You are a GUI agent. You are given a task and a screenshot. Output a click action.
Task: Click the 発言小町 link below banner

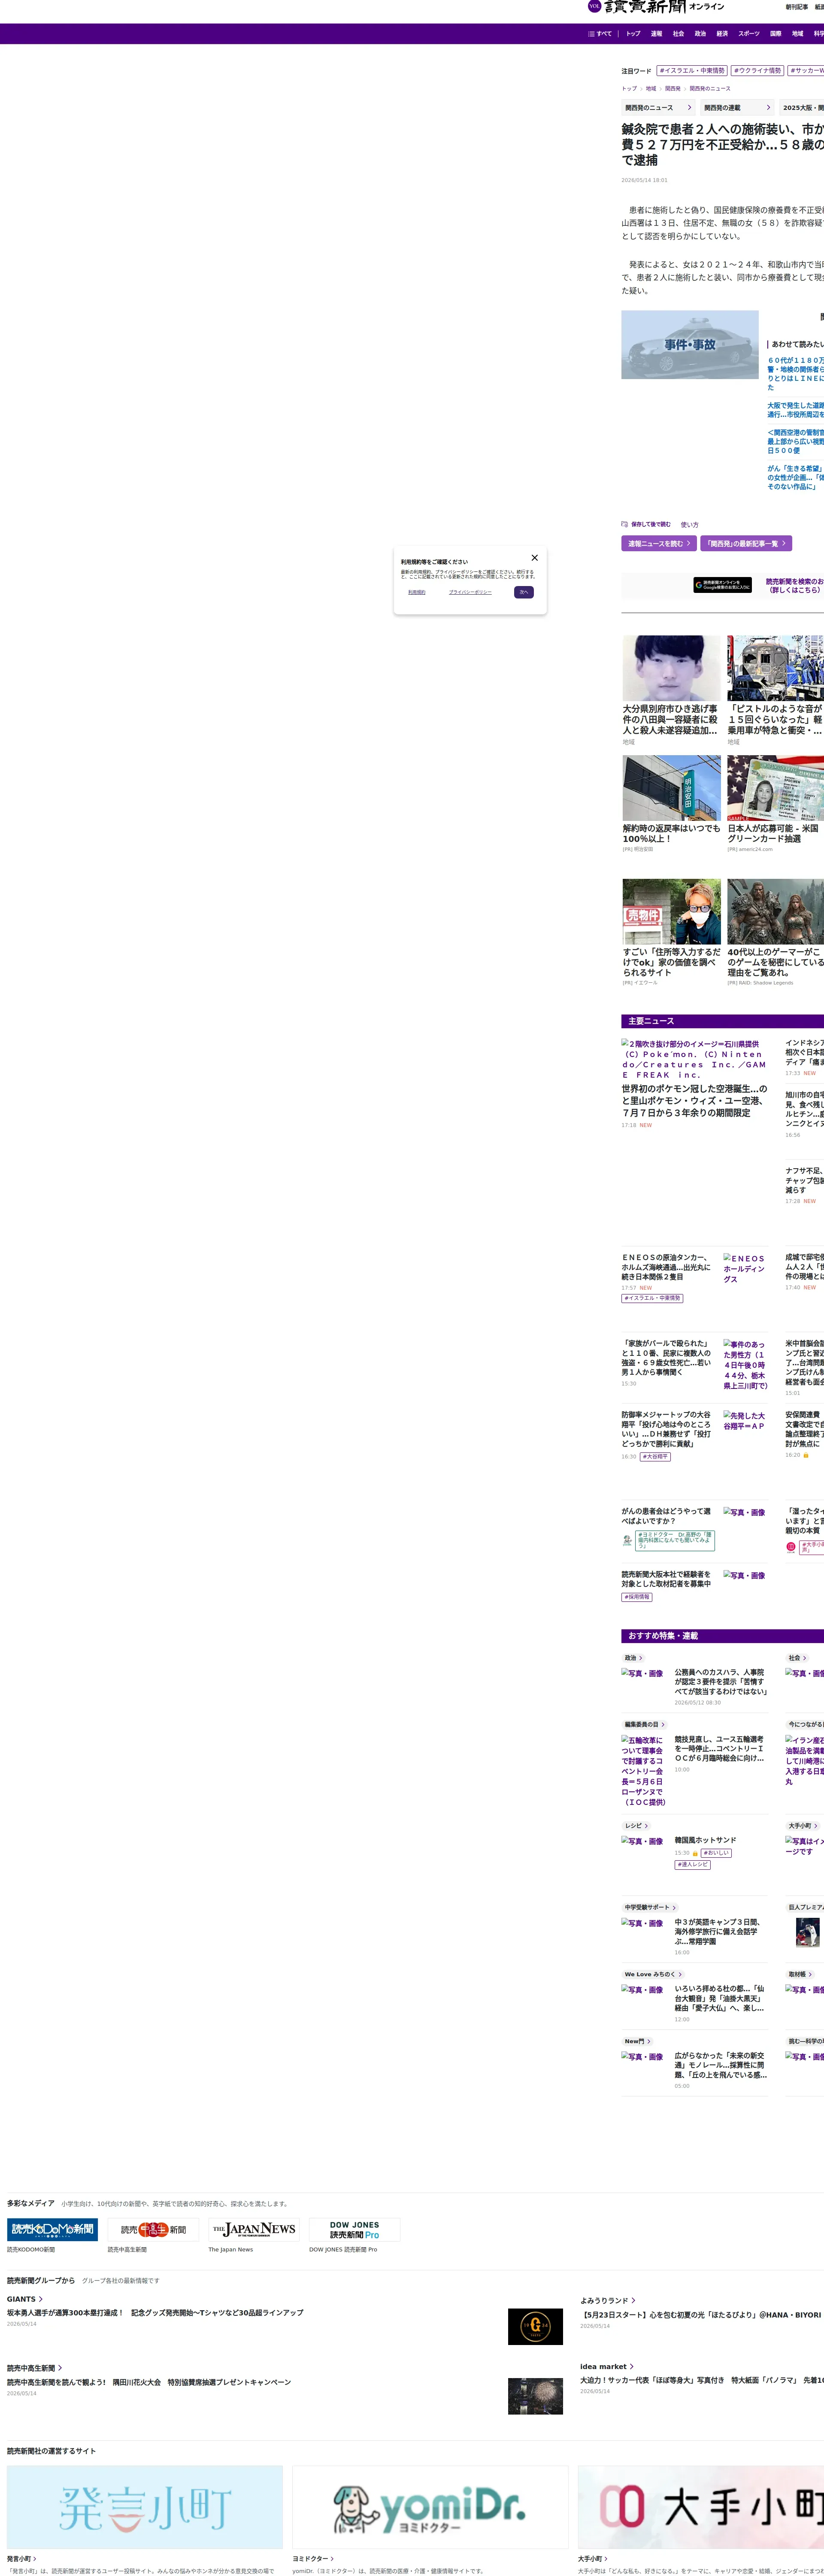[x=21, y=2559]
